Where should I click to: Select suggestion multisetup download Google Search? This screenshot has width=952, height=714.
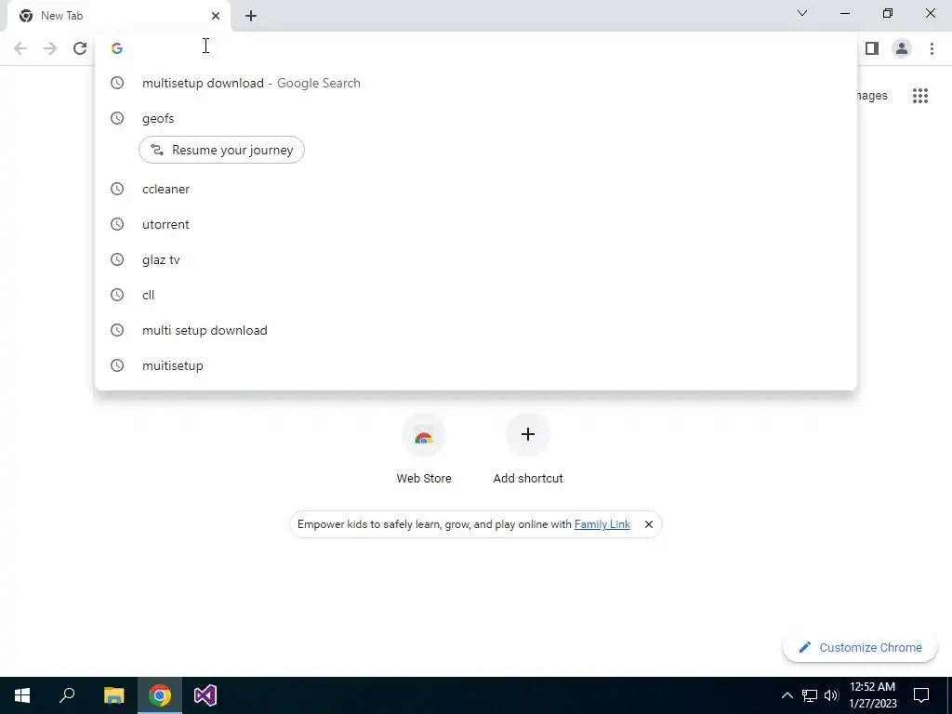(476, 83)
